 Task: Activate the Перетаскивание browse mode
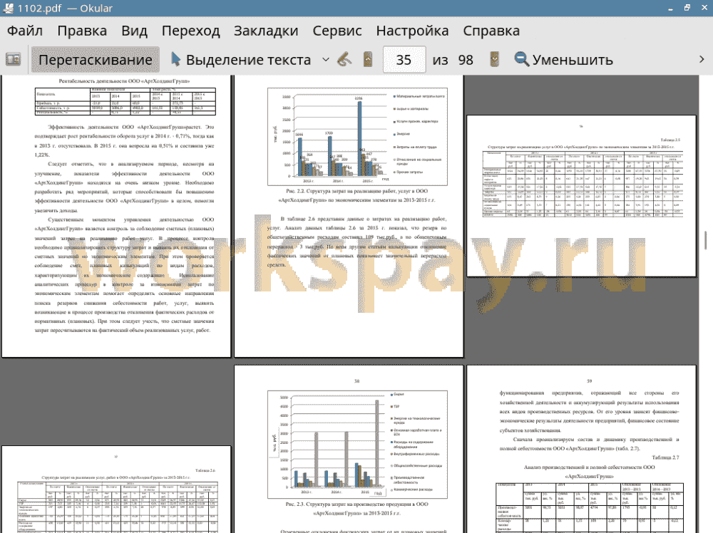pyautogui.click(x=95, y=60)
